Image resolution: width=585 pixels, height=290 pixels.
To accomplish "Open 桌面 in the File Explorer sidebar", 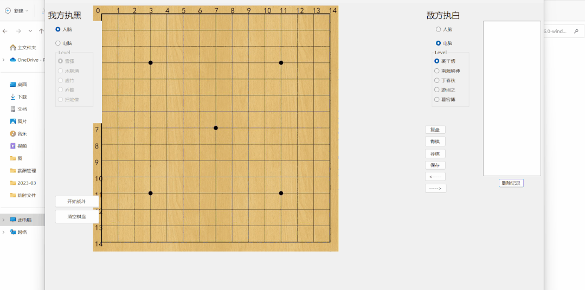I will tap(18, 85).
